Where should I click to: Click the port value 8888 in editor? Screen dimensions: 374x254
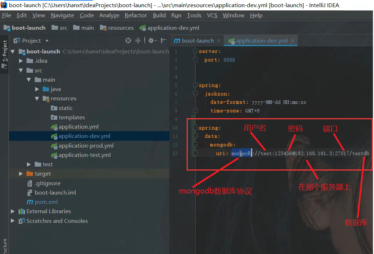(229, 60)
